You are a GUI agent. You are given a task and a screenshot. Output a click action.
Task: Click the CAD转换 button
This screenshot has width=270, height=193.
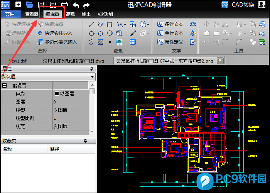coord(238,5)
